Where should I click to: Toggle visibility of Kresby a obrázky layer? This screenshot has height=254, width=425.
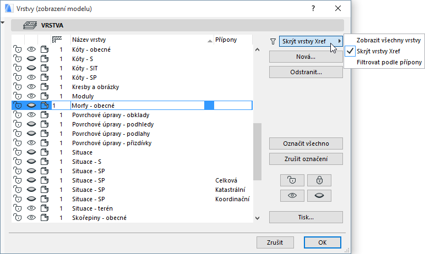pos(31,87)
